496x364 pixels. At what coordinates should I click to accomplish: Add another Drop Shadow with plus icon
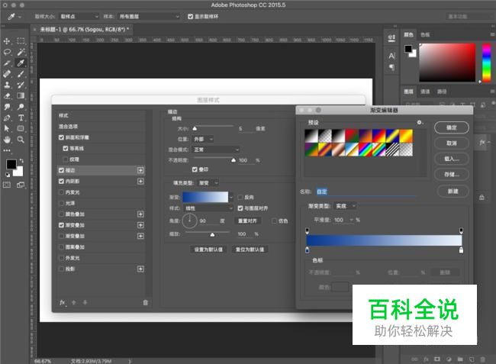pyautogui.click(x=140, y=269)
